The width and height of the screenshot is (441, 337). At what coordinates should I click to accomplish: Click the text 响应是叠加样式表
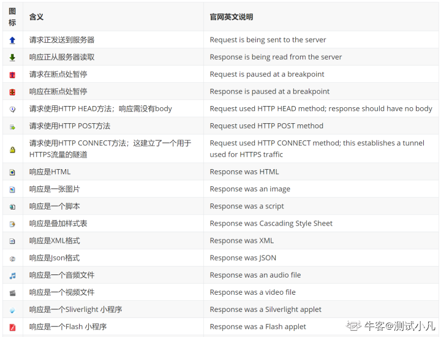click(x=58, y=224)
